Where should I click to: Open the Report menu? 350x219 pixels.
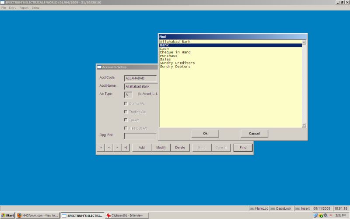pyautogui.click(x=24, y=7)
